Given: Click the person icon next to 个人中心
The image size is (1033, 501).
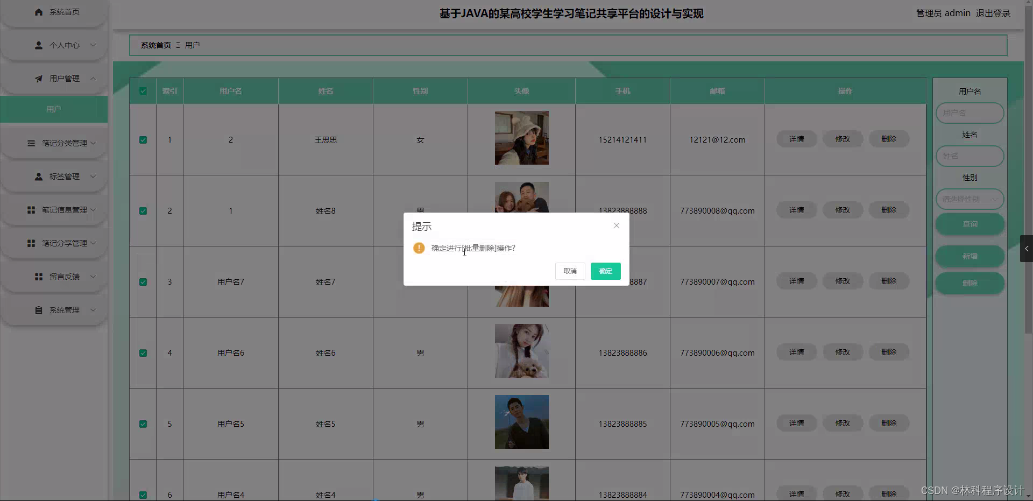Looking at the screenshot, I should coord(38,45).
